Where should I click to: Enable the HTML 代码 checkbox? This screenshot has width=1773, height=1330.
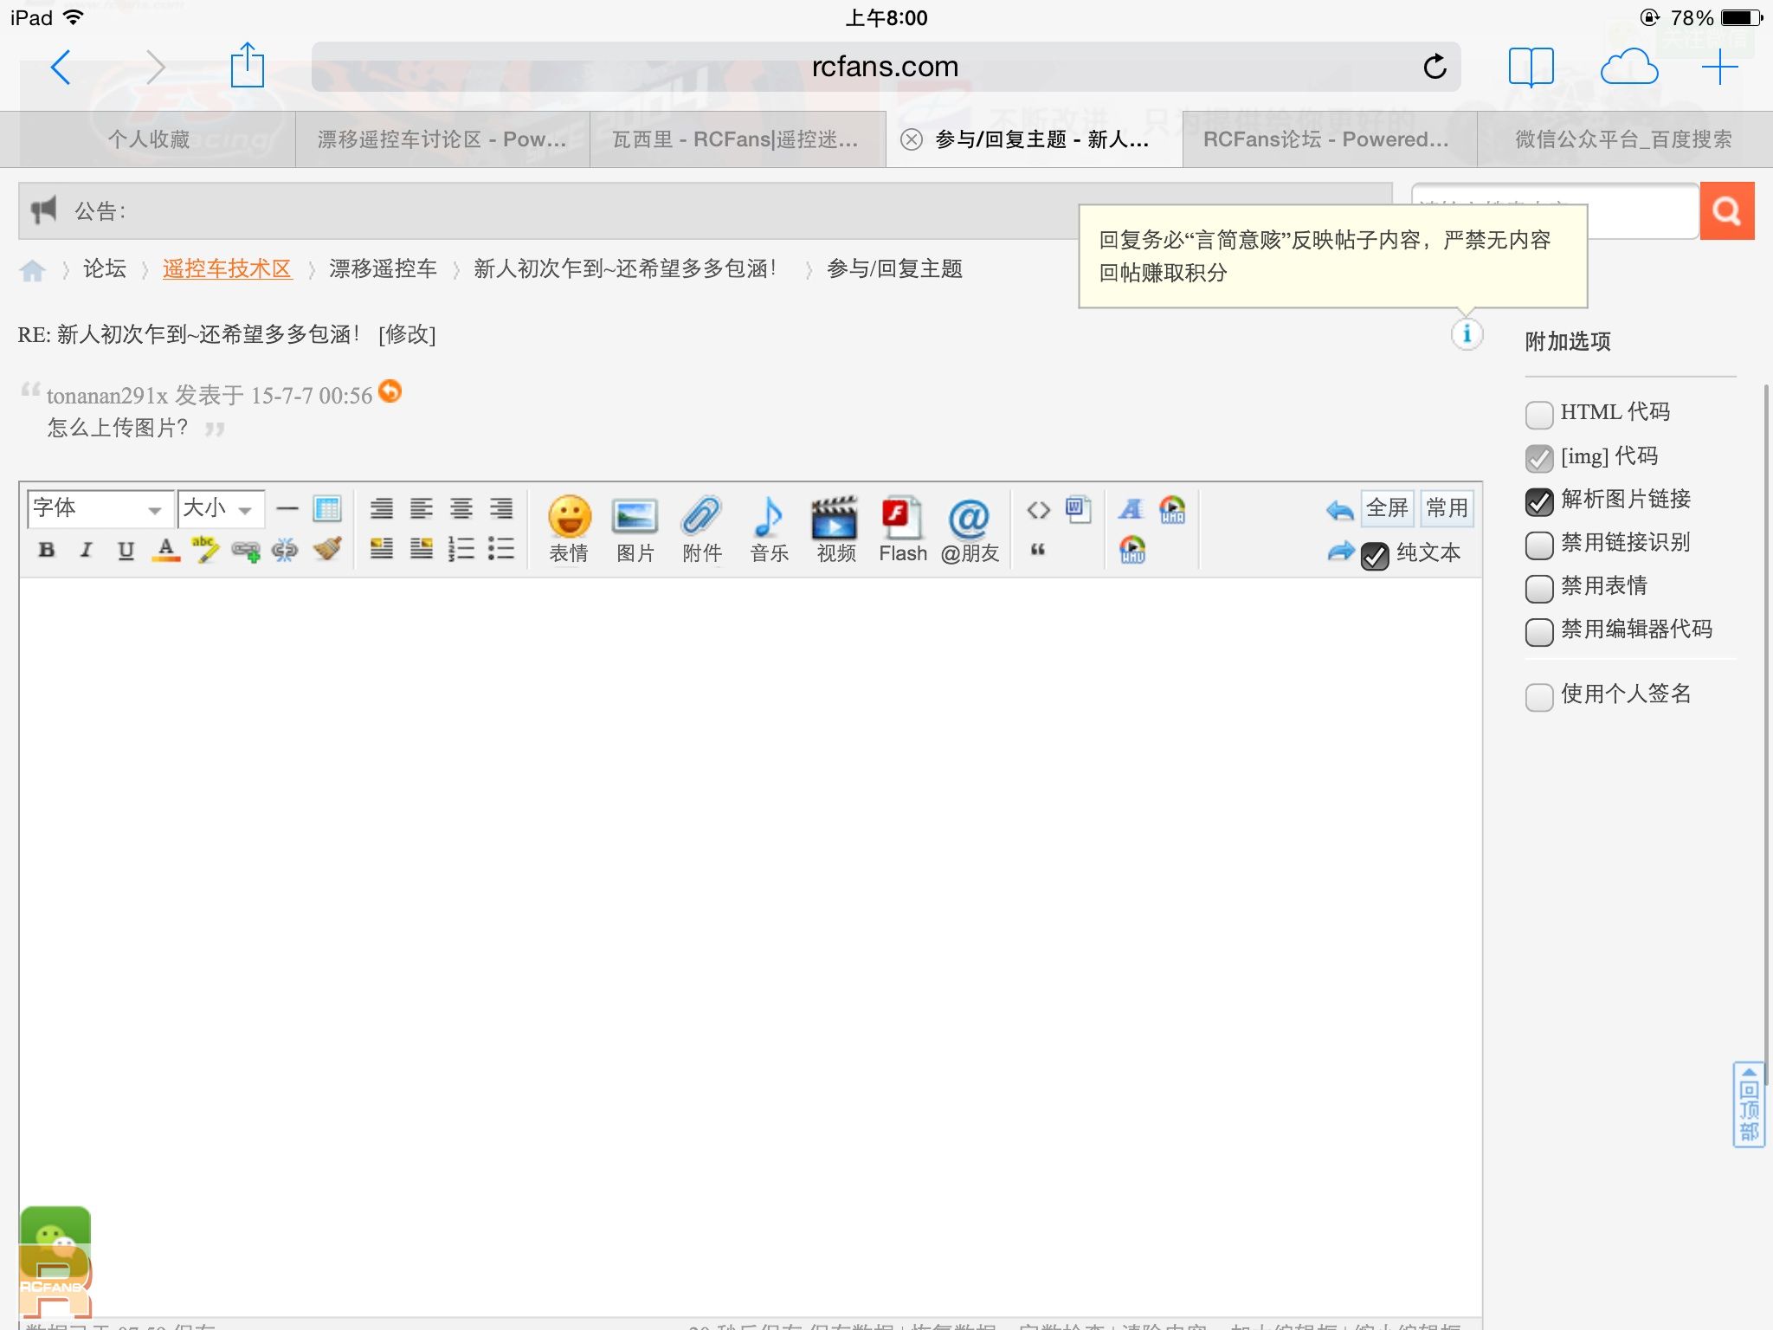tap(1539, 415)
